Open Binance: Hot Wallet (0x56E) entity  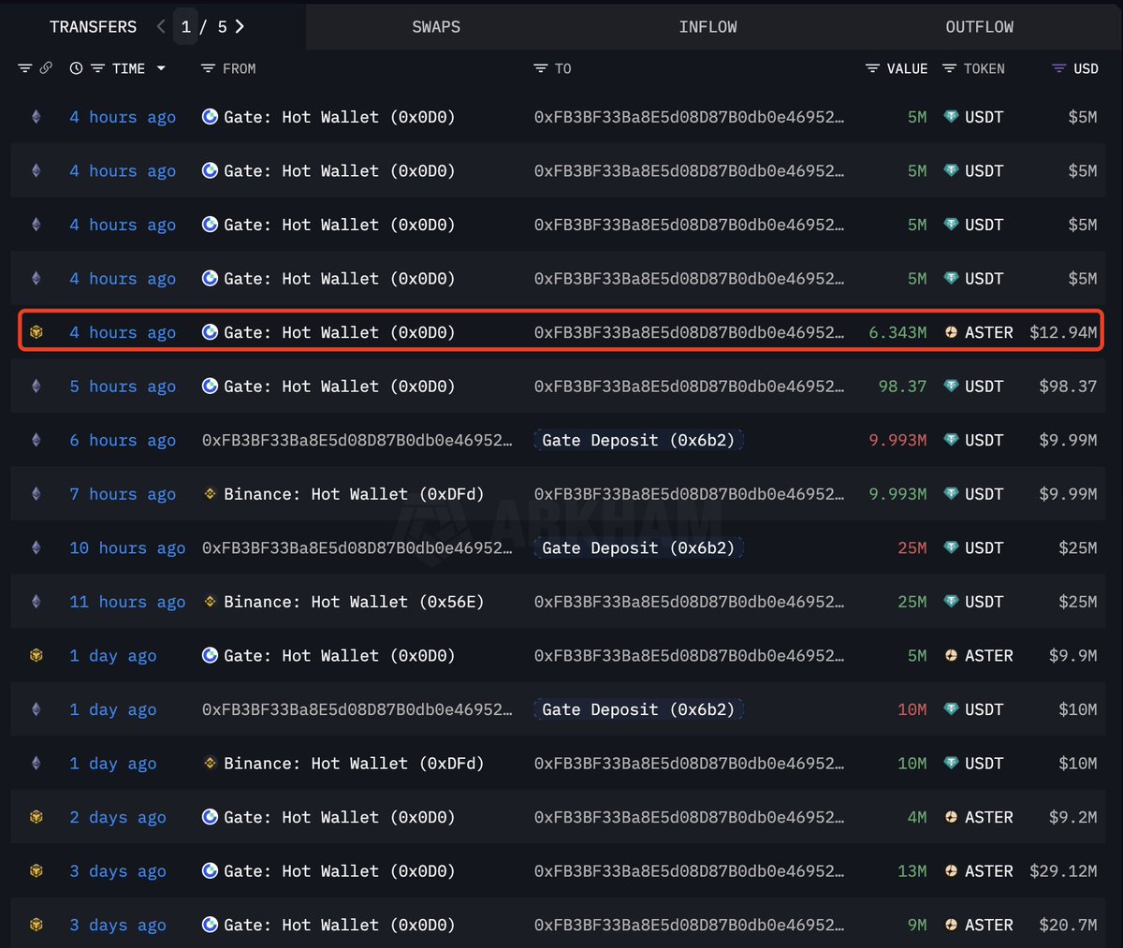point(354,602)
